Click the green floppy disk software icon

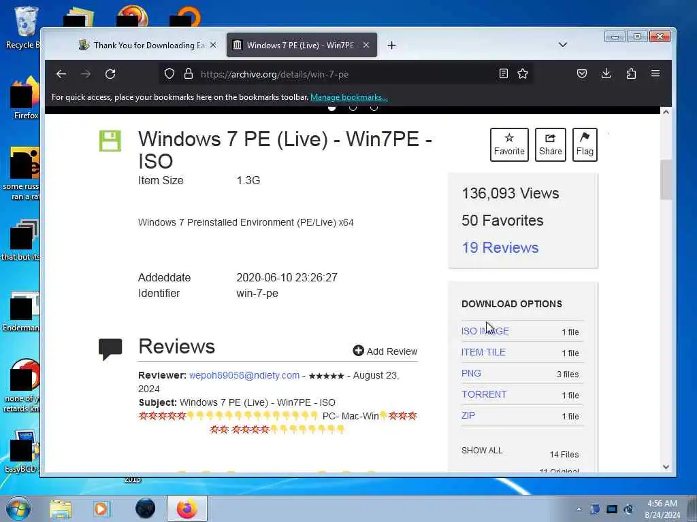tap(110, 141)
